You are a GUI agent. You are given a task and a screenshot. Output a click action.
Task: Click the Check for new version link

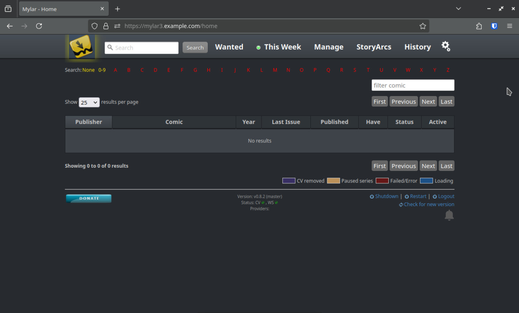[429, 205]
